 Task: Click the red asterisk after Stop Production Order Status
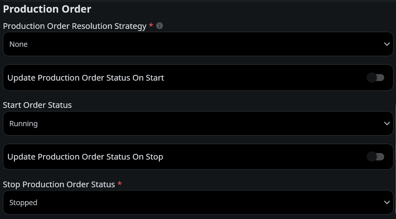click(119, 184)
